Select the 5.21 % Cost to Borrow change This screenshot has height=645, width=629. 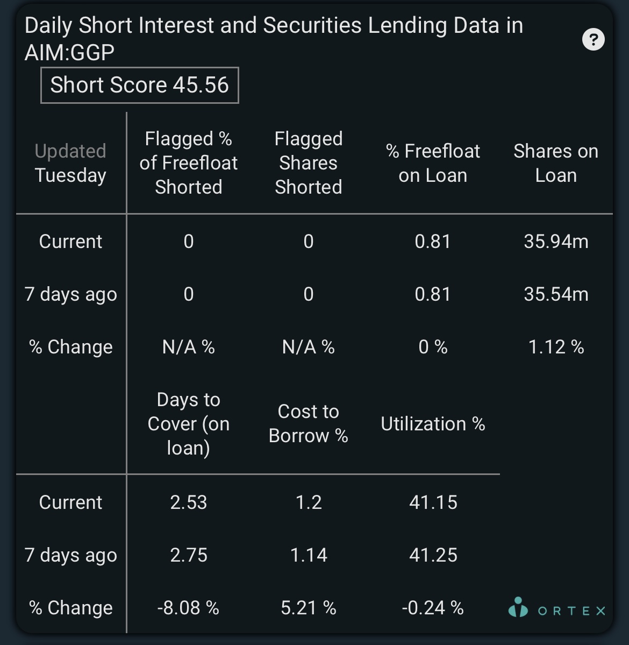[309, 607]
